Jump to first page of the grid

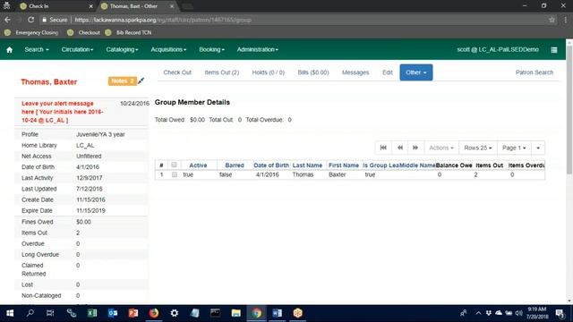click(383, 148)
